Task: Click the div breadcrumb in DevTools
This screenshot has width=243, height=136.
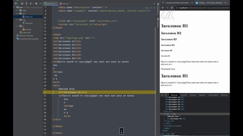Action: coord(173,134)
